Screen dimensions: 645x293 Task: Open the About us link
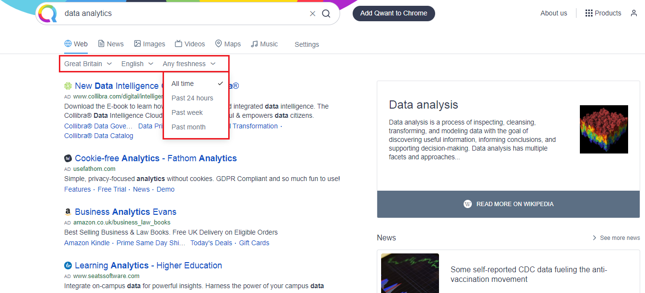pyautogui.click(x=554, y=13)
